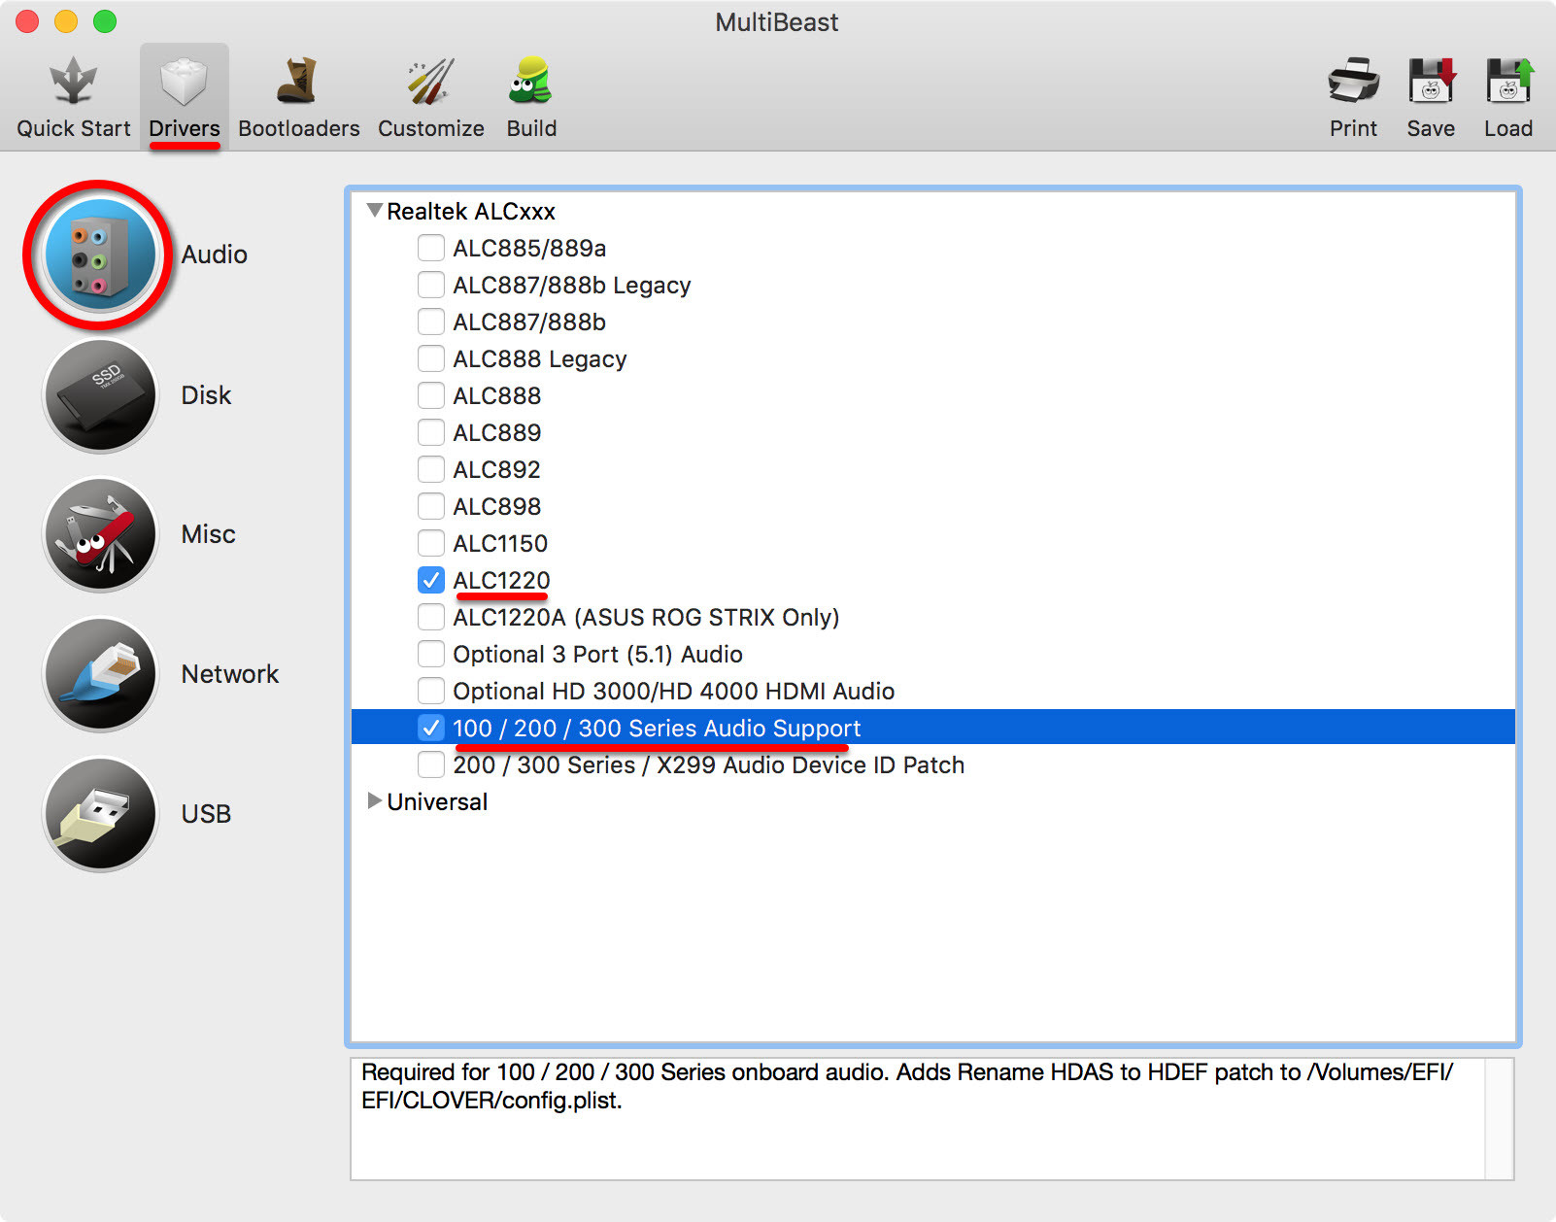Screen dimensions: 1556x1222
Task: Check the ALC888 checkbox
Action: point(430,395)
